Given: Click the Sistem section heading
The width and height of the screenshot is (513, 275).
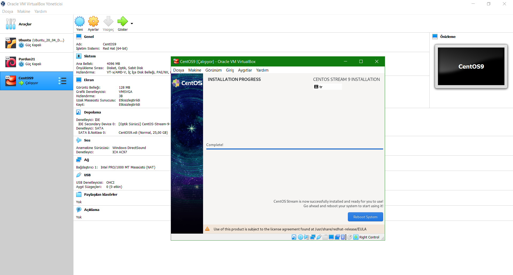Looking at the screenshot, I should point(90,56).
